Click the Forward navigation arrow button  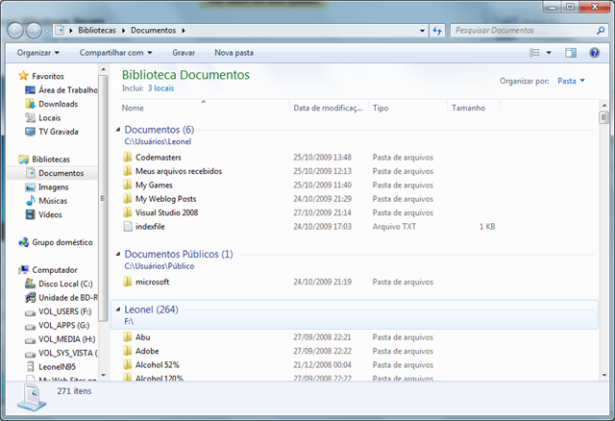[34, 30]
